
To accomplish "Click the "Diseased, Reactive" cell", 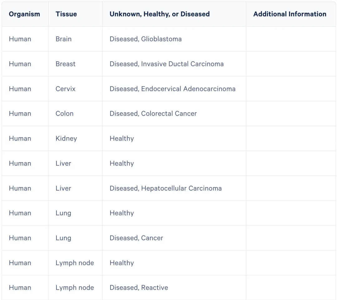I will 139,288.
